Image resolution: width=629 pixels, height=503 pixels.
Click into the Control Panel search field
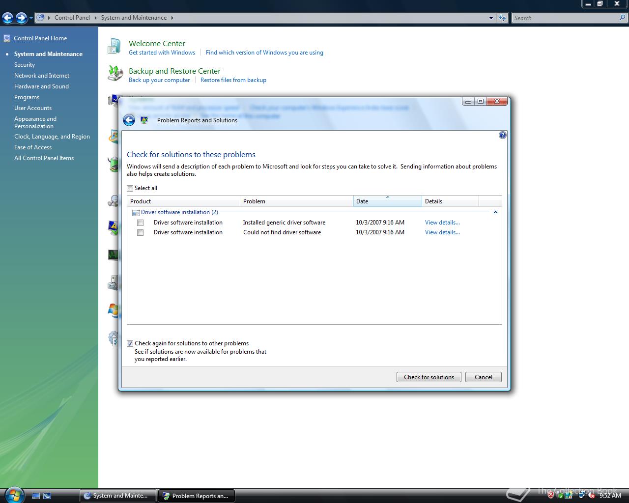tap(565, 18)
